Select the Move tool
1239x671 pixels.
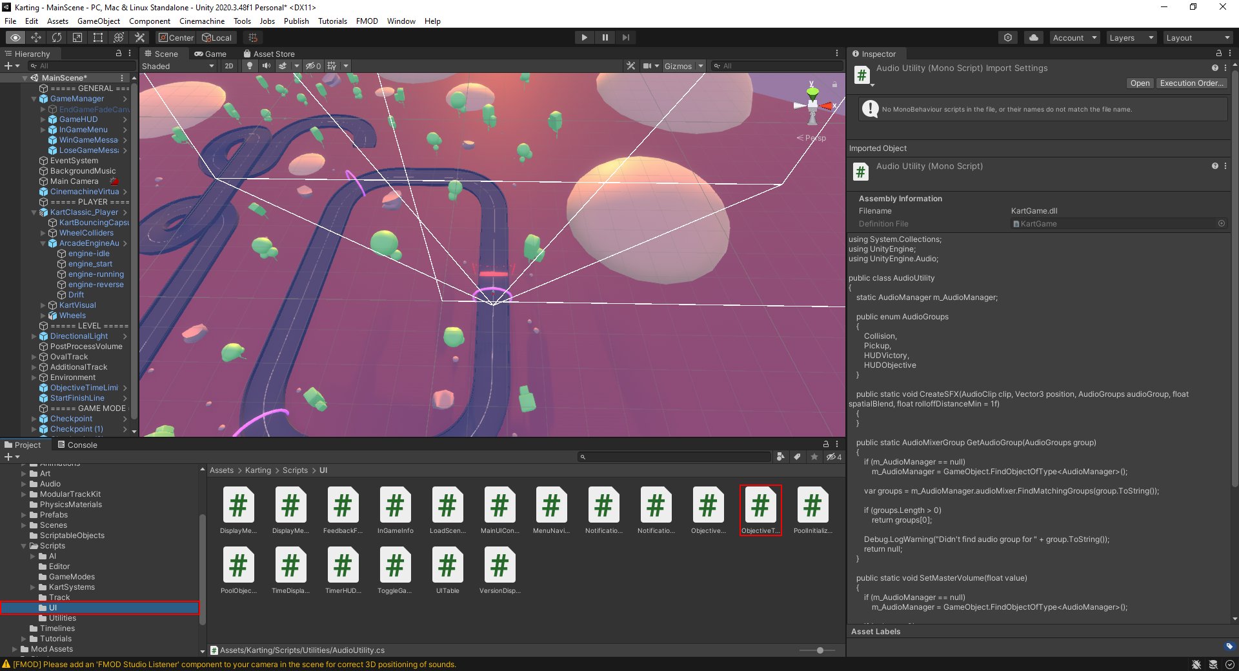36,37
